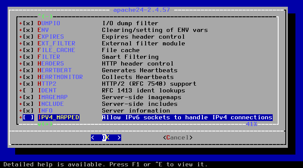This screenshot has width=303, height=168.
Task: Click 'Server-side includes' description
Action: [x=140, y=104]
